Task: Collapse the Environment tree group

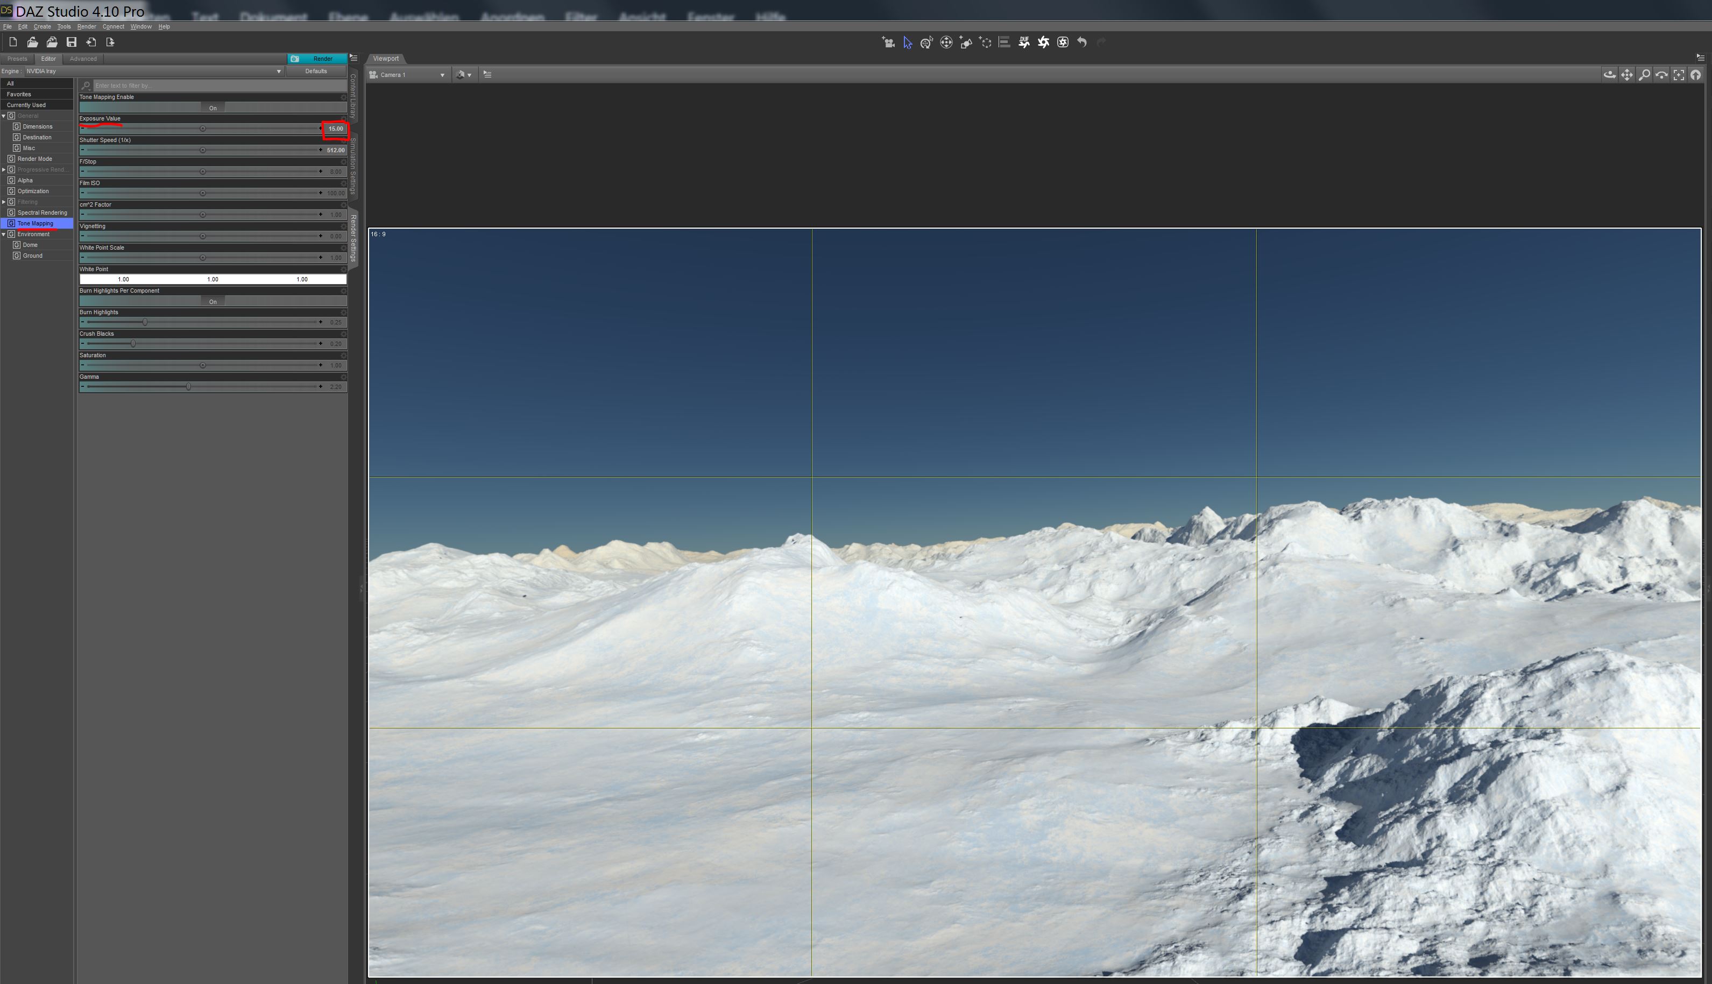Action: point(4,235)
